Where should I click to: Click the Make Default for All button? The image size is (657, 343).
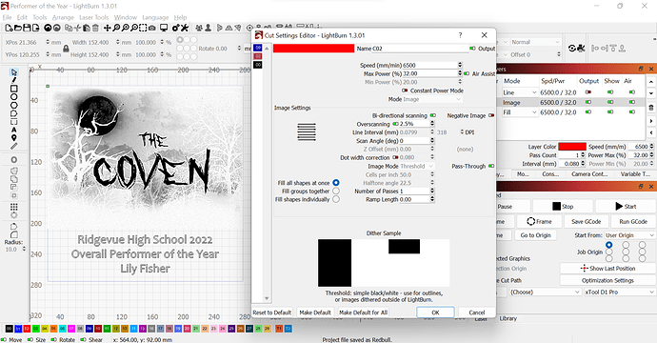point(363,313)
